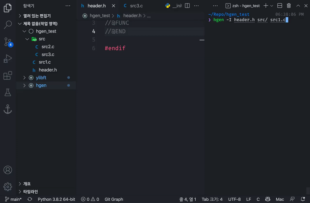Viewport: 310px width, 203px height.
Task: Change the LF end of line sequence
Action: coord(248,199)
